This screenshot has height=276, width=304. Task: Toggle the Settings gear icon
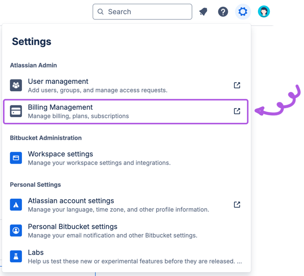click(x=243, y=11)
